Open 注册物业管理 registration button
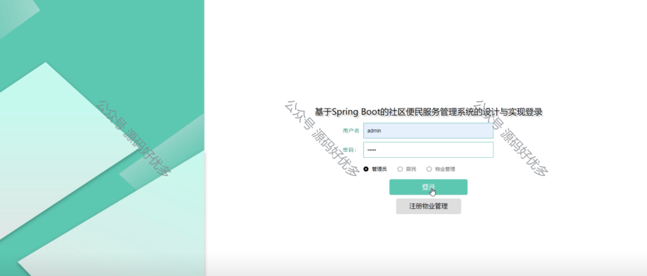 coord(428,207)
